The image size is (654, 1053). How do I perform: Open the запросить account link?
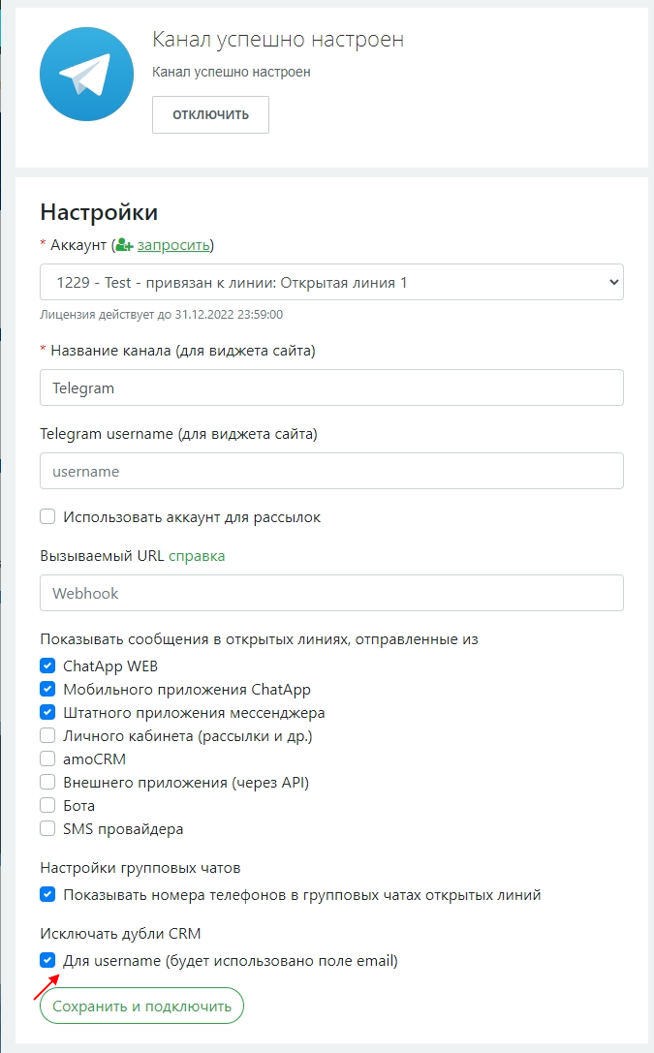point(172,245)
